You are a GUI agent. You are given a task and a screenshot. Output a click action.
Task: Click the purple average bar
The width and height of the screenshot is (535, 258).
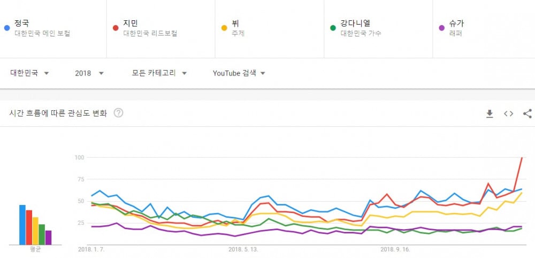point(49,238)
